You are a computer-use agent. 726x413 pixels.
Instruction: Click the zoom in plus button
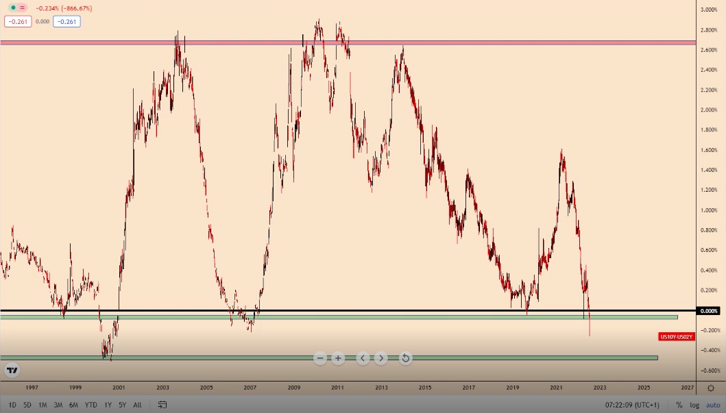338,358
